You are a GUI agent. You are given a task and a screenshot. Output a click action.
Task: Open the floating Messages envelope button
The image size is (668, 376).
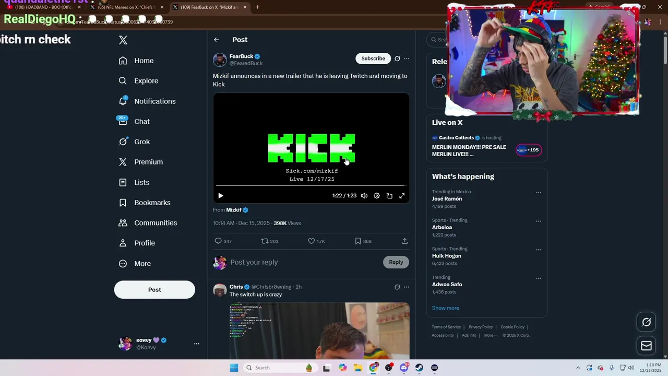click(x=646, y=346)
